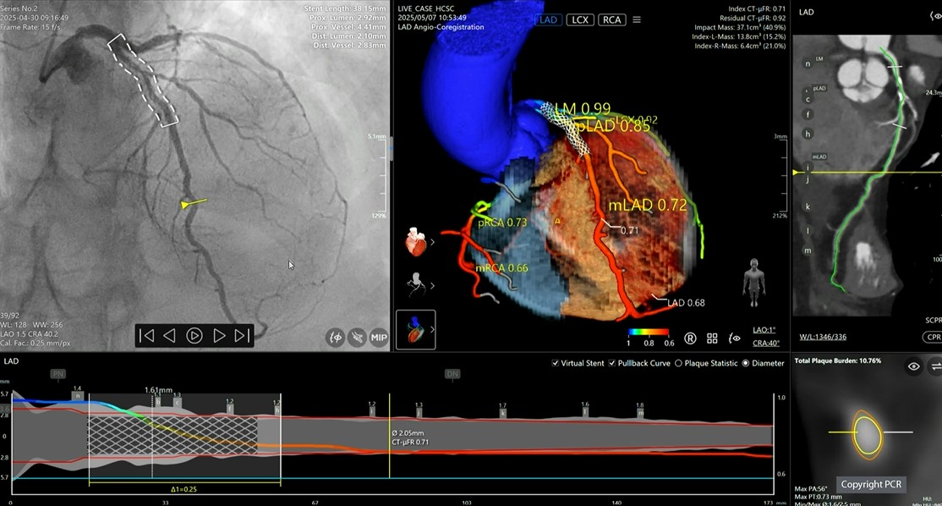
Task: Click the mLAD segment tag in CPR
Action: tap(819, 157)
